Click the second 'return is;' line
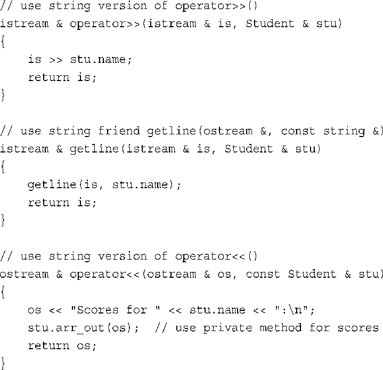 coord(62,203)
